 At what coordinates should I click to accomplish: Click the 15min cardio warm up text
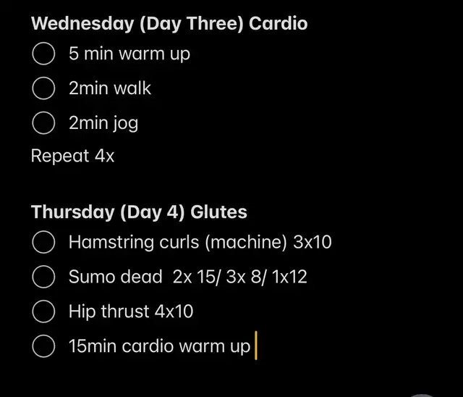(x=159, y=346)
